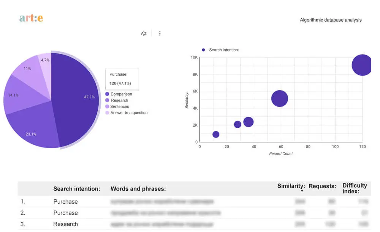This screenshot has width=380, height=232.
Task: Click the A-Z alphabetical sort icon
Action: click(x=144, y=33)
